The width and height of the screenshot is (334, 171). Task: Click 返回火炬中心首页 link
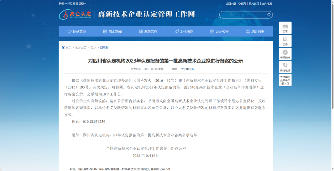click(236, 4)
